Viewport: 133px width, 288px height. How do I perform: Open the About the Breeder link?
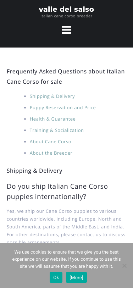[51, 153]
